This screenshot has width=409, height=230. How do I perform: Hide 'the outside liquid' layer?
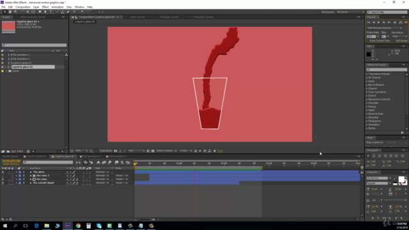3,183
